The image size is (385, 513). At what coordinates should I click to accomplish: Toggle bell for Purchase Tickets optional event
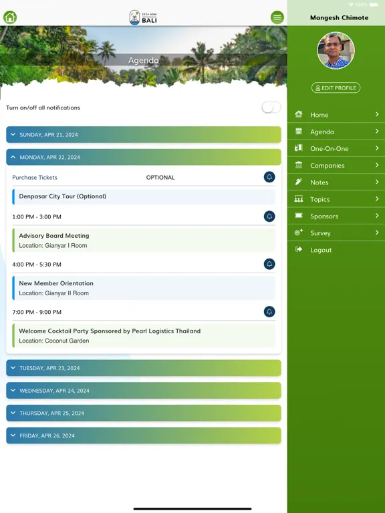(269, 177)
